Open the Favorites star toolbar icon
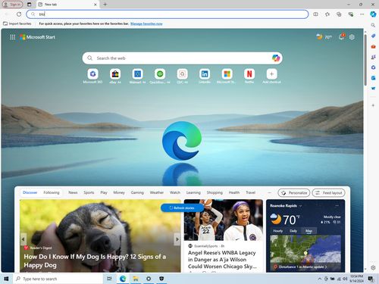Image resolution: width=379 pixels, height=284 pixels. [327, 14]
